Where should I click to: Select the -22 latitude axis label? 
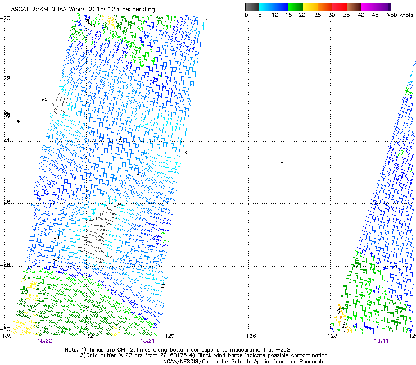5,79
